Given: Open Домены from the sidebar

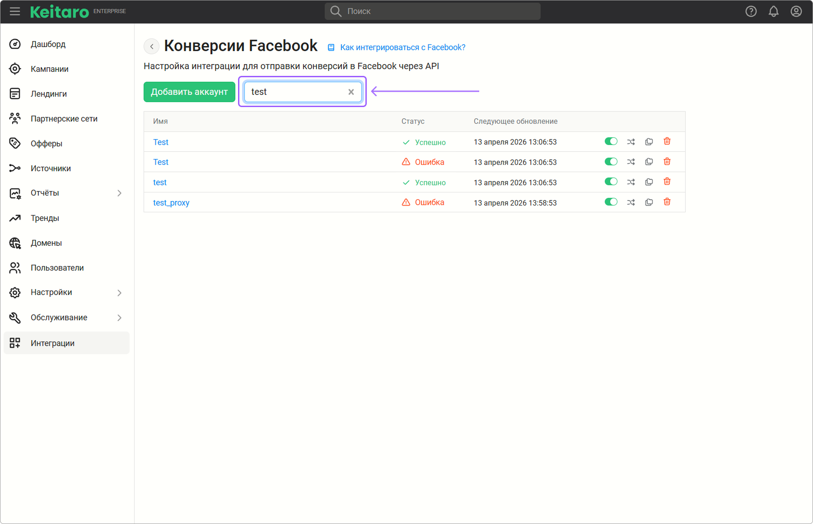Looking at the screenshot, I should tap(46, 243).
